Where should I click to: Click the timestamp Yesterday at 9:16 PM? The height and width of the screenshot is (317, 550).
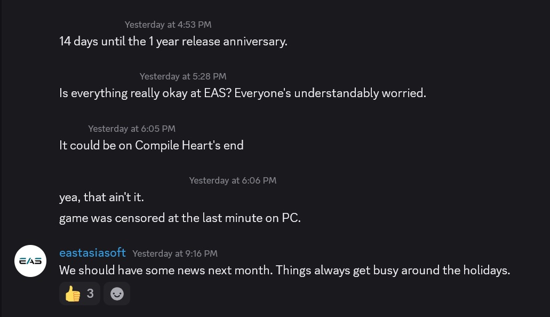(175, 253)
